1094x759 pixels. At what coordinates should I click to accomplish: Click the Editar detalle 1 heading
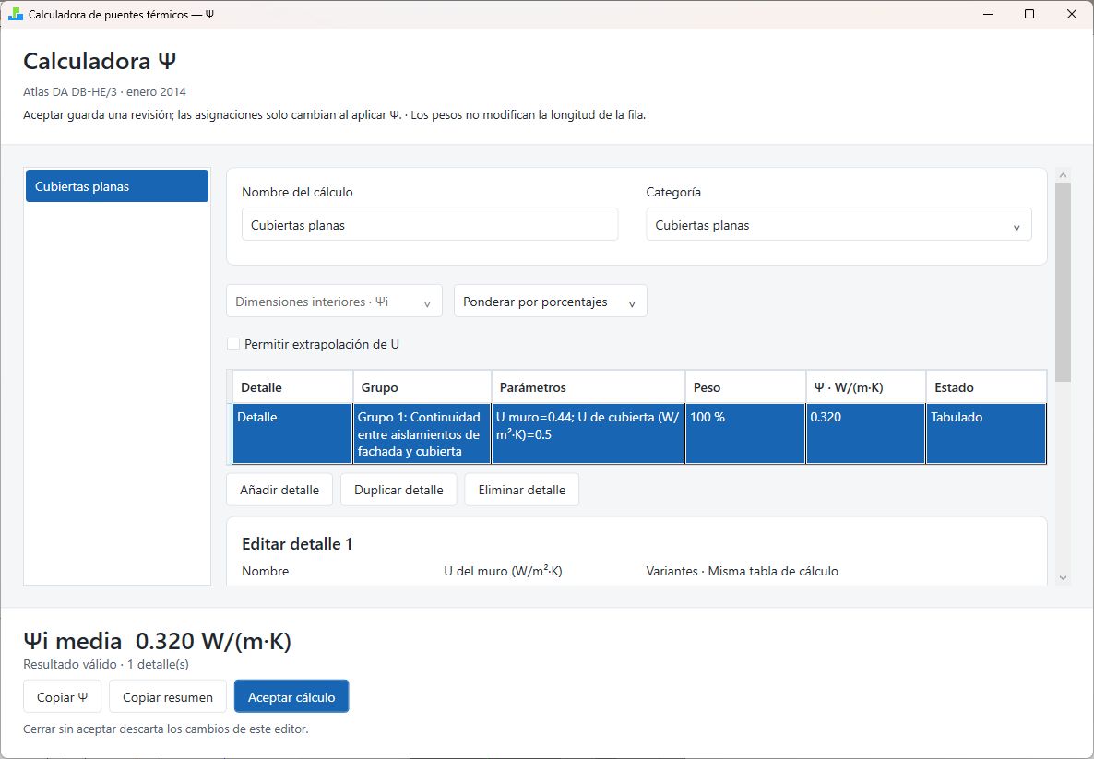297,544
